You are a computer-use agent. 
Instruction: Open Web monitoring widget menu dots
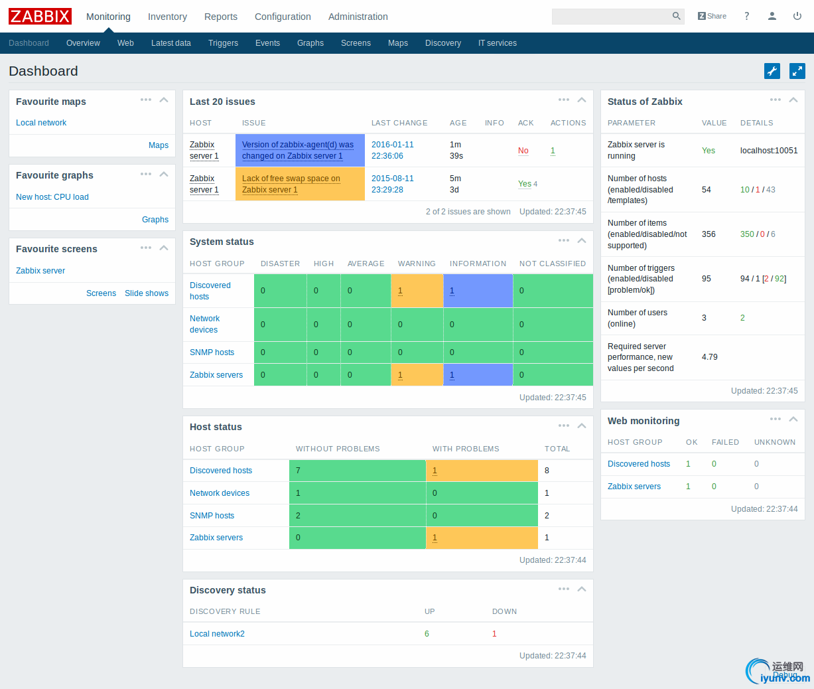pyautogui.click(x=776, y=419)
